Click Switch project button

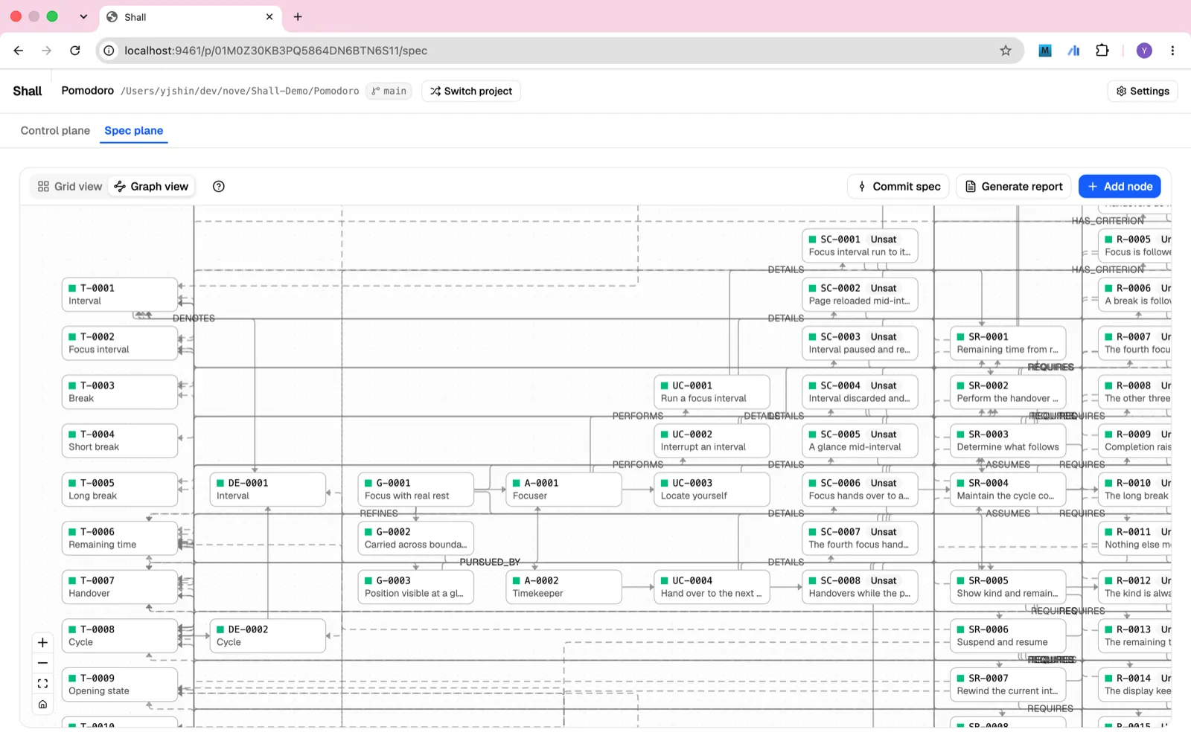point(471,92)
